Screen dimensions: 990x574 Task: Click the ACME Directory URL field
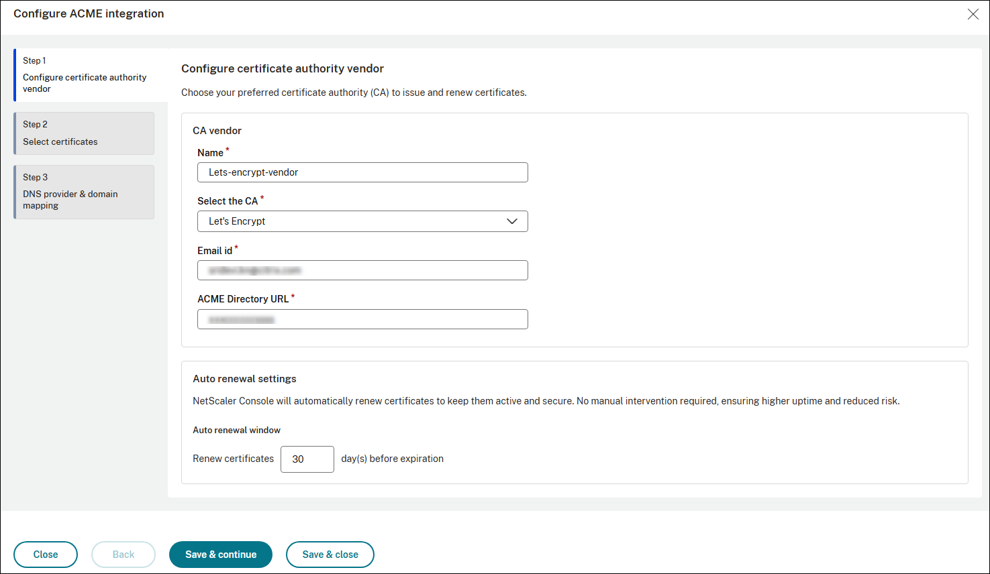(362, 319)
